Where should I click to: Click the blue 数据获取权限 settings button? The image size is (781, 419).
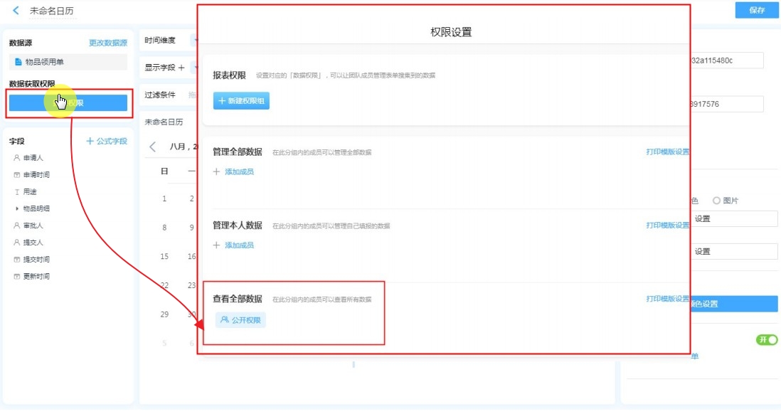coord(68,103)
